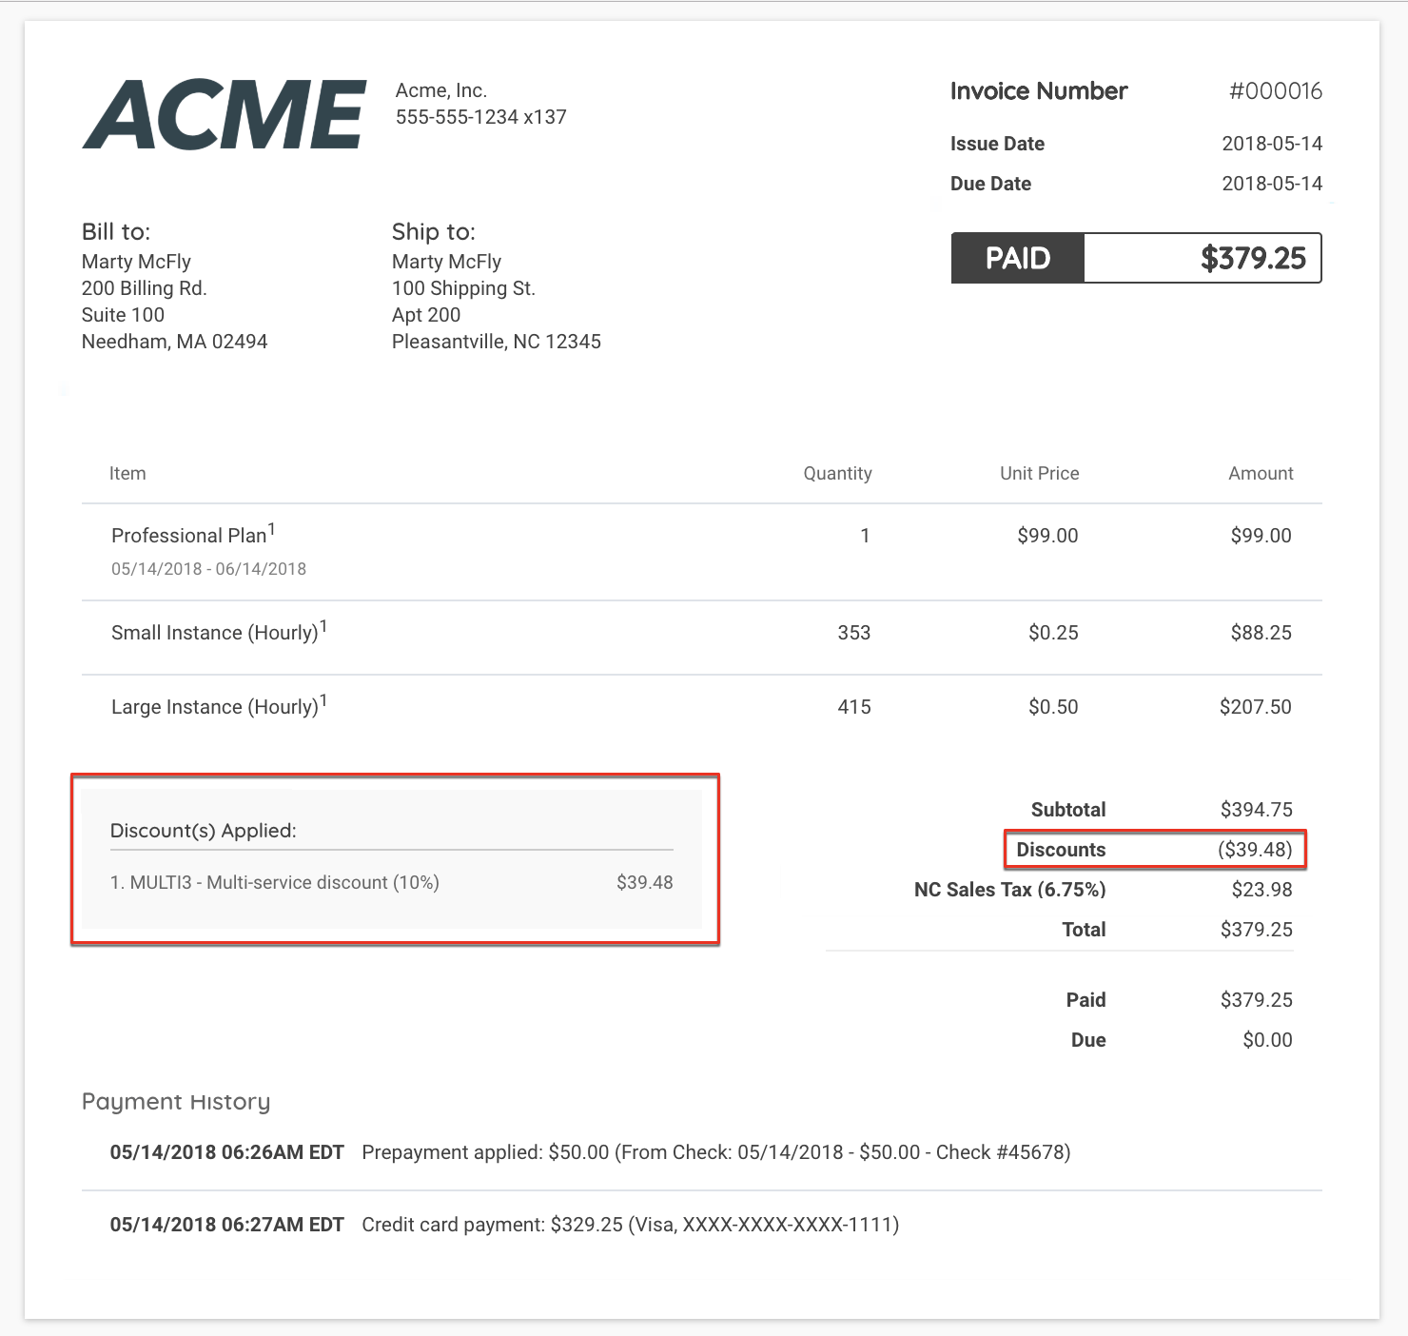Click the Subtotal amount $394.75
The image size is (1408, 1336).
point(1256,810)
